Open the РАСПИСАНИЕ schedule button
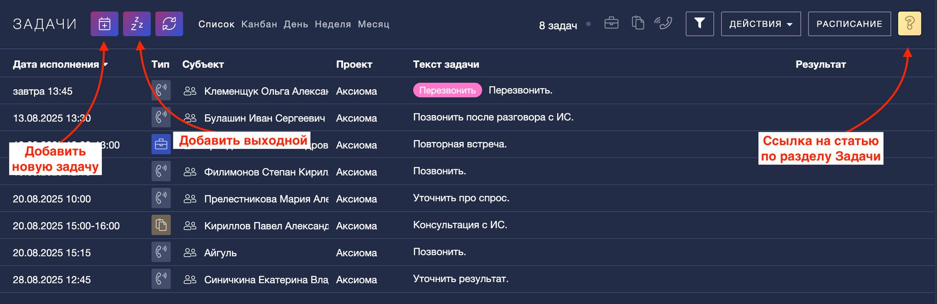This screenshot has height=304, width=937. pyautogui.click(x=849, y=24)
